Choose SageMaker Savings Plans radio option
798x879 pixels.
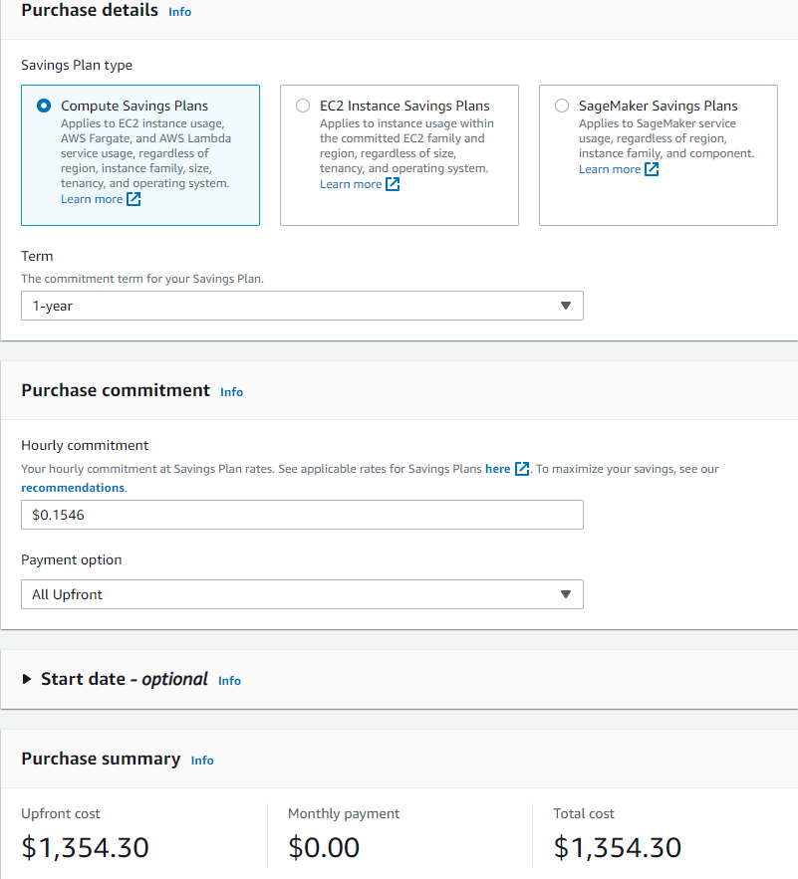(x=562, y=106)
